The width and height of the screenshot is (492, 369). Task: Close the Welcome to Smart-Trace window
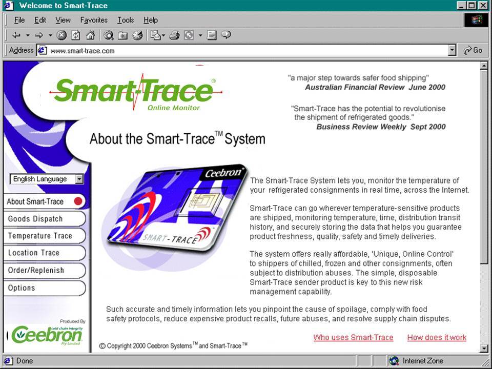(x=482, y=5)
